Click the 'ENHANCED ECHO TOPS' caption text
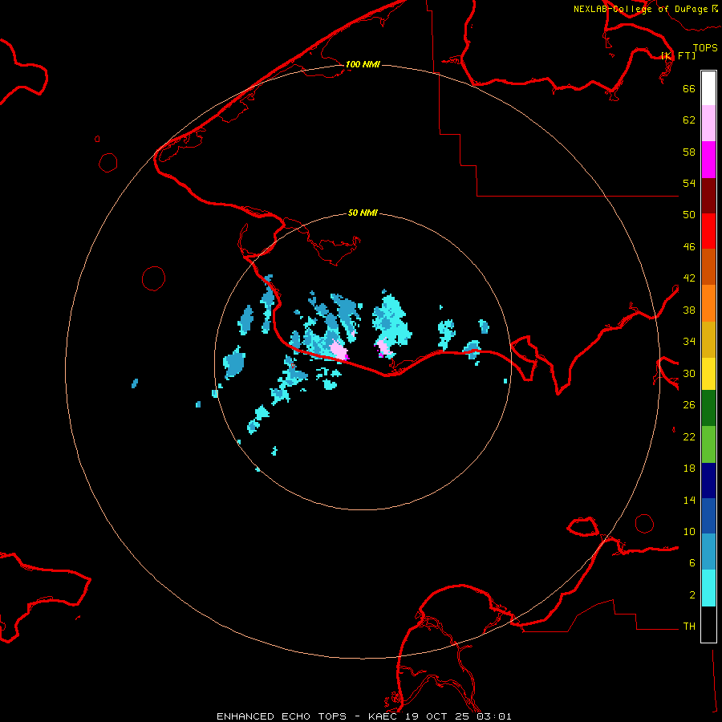Image resolution: width=722 pixels, height=722 pixels. (282, 716)
